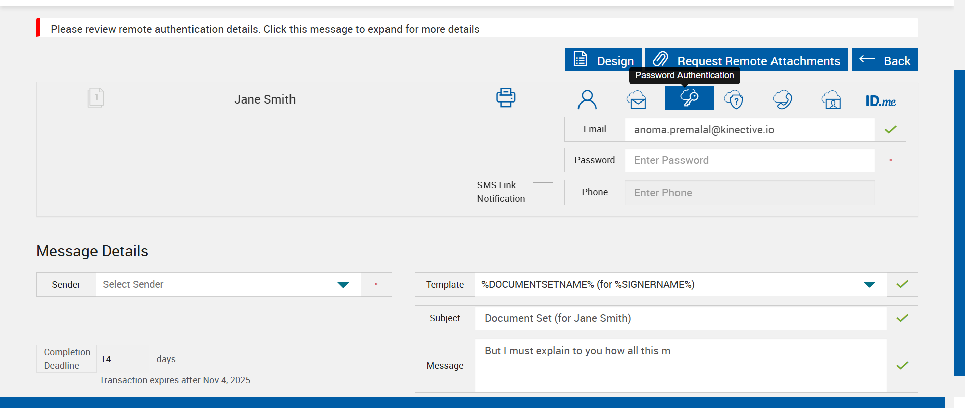This screenshot has width=965, height=408.
Task: Click the printer icon next to Jane Smith
Action: click(x=505, y=97)
